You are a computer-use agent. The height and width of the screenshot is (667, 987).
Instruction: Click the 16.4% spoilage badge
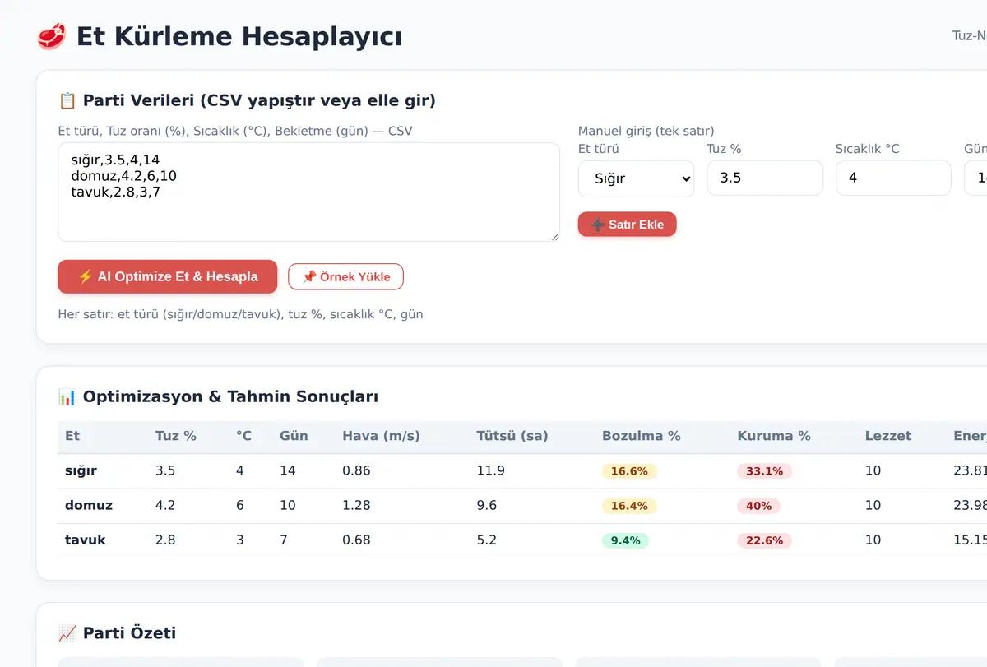[x=629, y=506]
